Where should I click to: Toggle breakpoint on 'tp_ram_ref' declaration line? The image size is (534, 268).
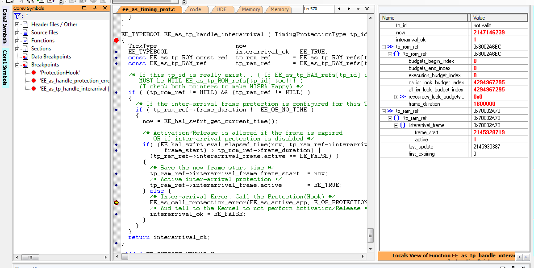[x=117, y=64]
